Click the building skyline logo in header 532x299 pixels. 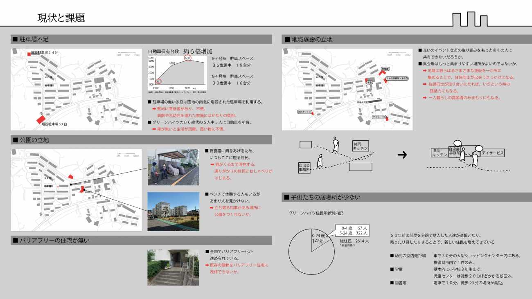(x=470, y=19)
